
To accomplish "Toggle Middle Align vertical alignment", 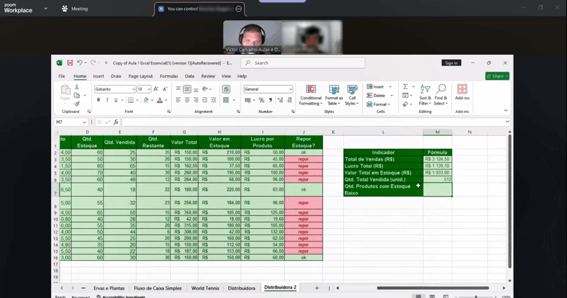I will click(x=187, y=89).
